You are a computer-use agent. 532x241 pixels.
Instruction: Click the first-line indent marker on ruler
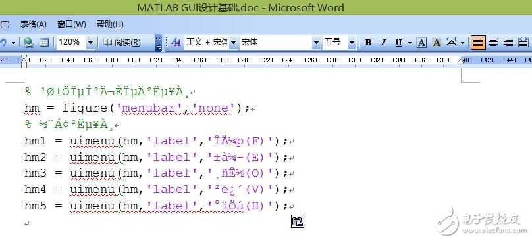tap(24, 58)
